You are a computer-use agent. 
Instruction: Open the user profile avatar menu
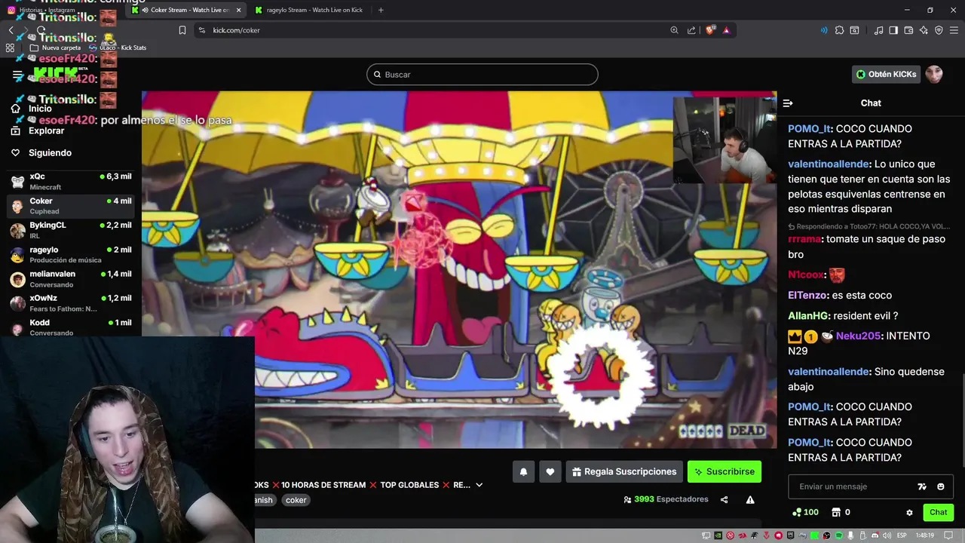[x=934, y=74]
